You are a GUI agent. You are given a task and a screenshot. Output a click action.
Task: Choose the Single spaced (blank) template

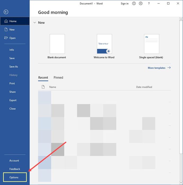click(x=151, y=44)
